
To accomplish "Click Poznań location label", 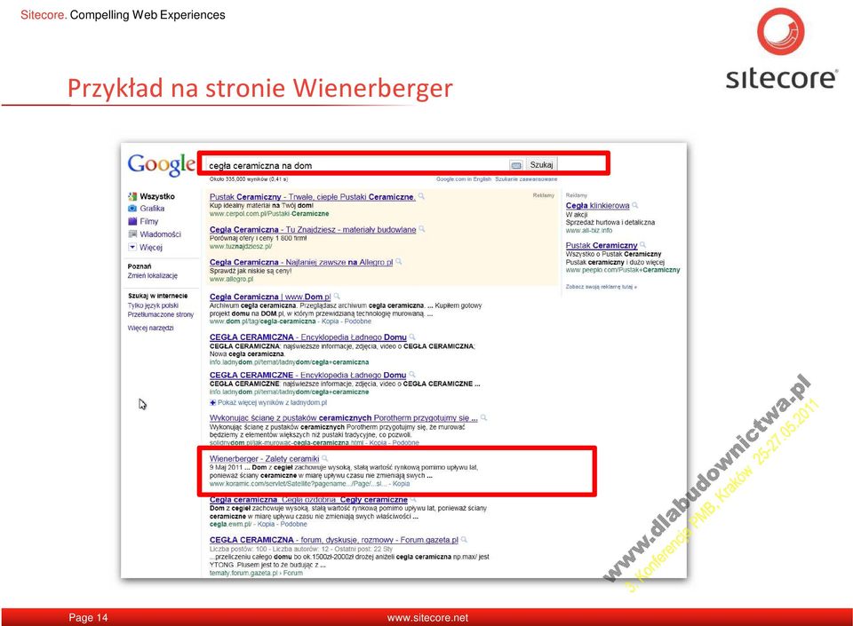I will click(140, 266).
